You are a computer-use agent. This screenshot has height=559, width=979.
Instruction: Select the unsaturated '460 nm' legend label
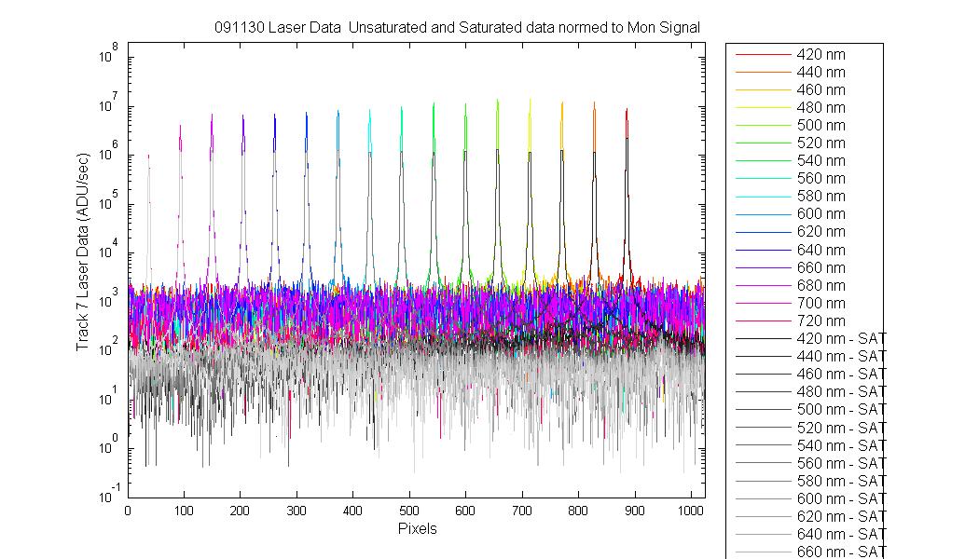(820, 89)
